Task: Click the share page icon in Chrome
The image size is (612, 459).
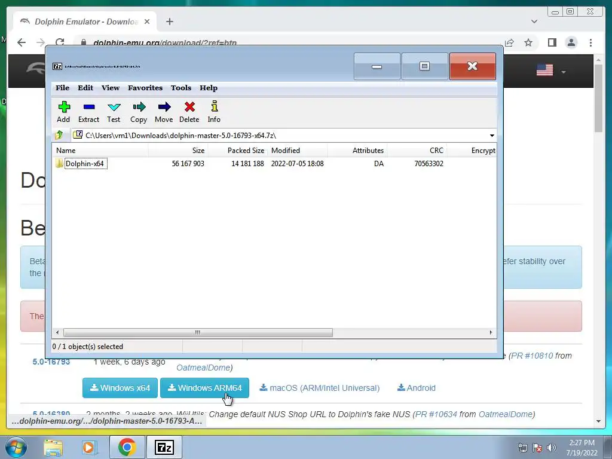Action: [509, 42]
